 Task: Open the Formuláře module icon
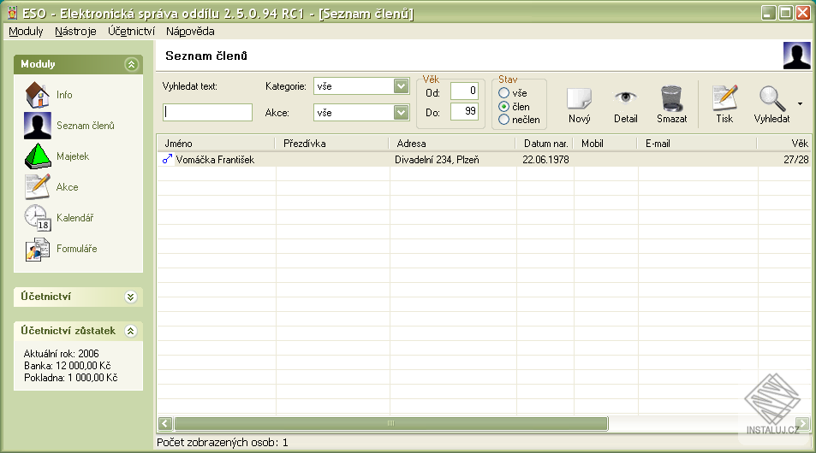tap(37, 249)
